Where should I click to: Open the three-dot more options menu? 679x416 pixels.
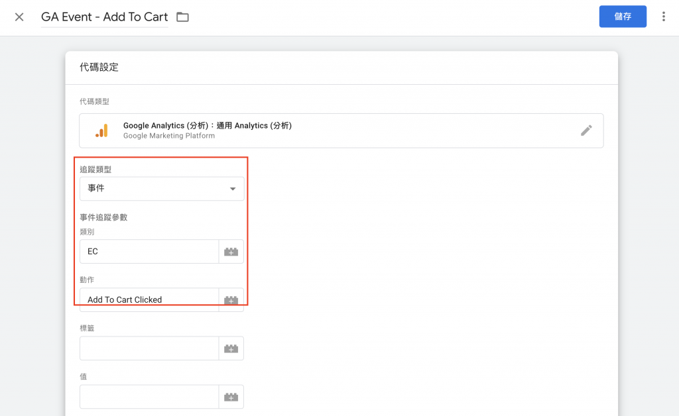(663, 17)
